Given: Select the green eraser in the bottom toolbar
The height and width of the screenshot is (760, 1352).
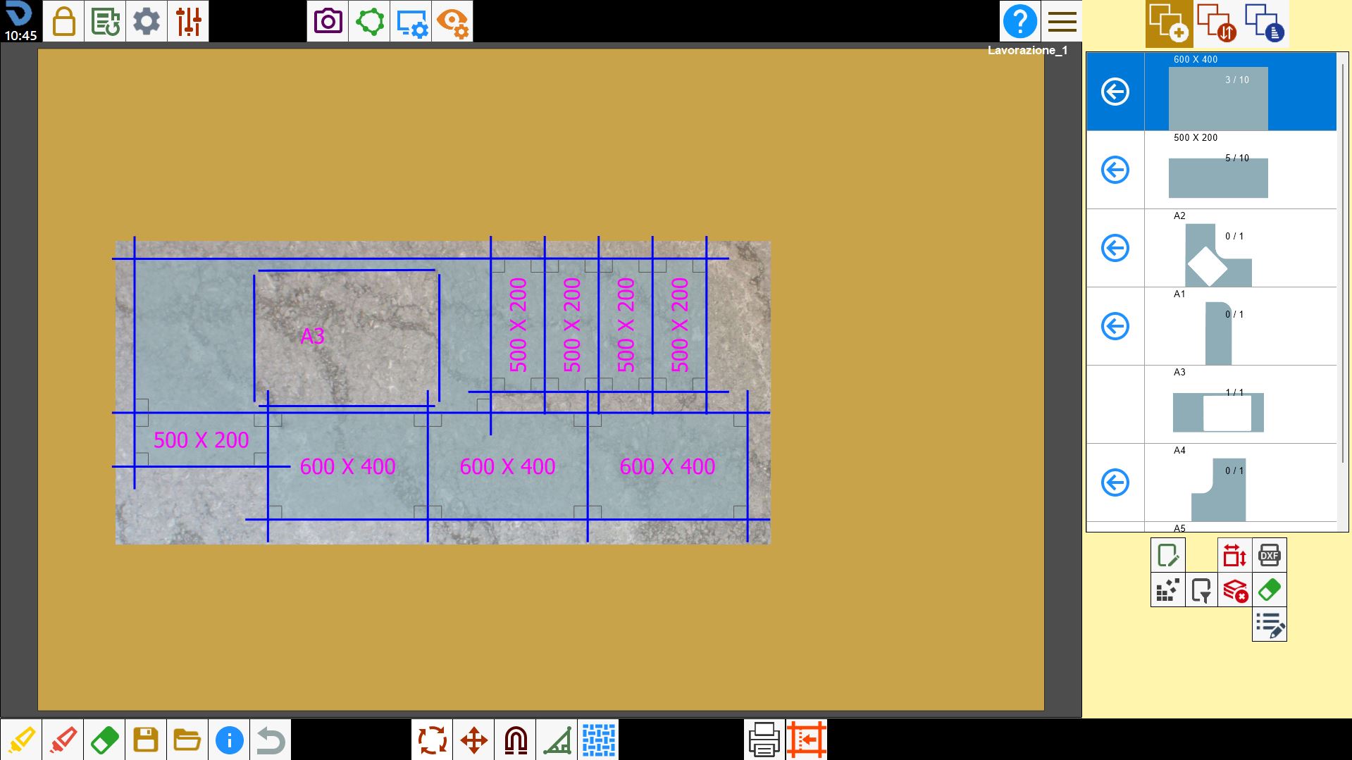Looking at the screenshot, I should (x=104, y=740).
